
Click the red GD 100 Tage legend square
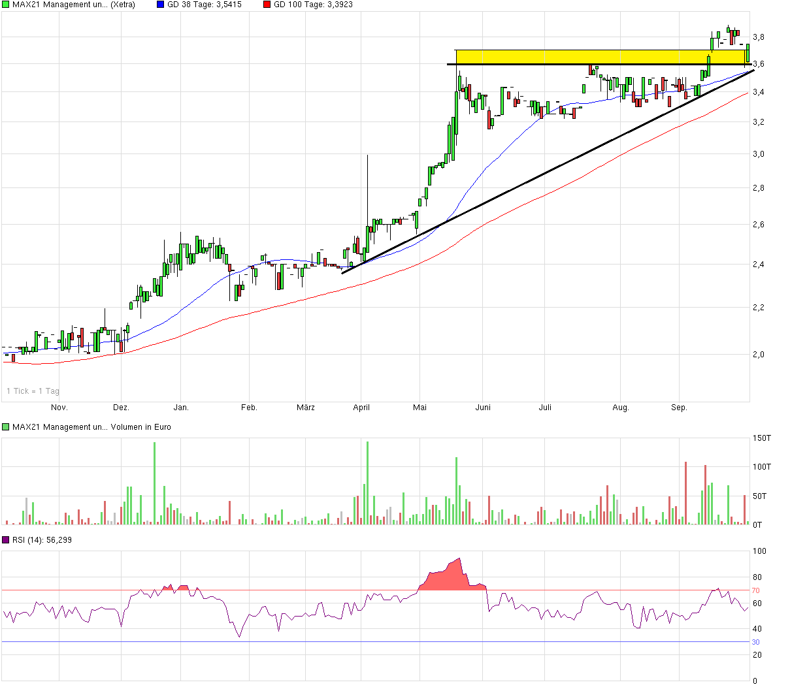tap(267, 5)
